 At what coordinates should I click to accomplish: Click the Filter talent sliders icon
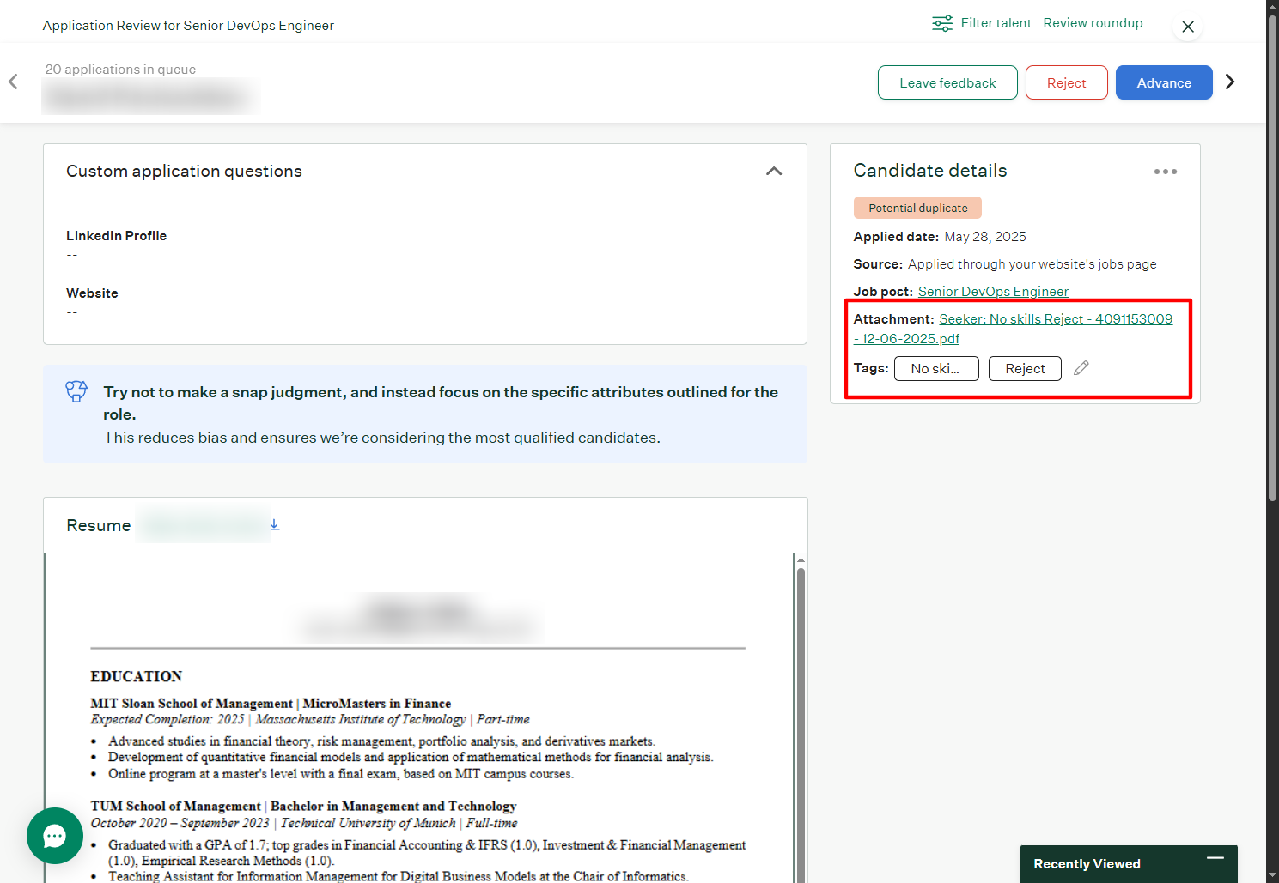941,23
